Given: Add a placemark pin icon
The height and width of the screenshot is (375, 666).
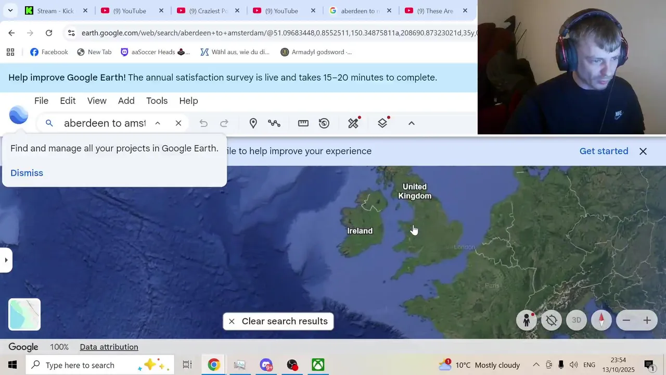Looking at the screenshot, I should pos(253,123).
